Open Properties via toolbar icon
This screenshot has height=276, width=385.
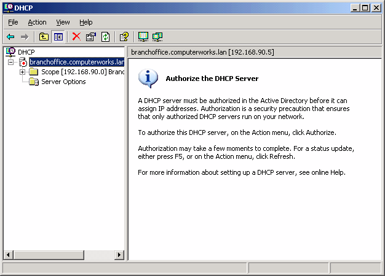coord(91,37)
